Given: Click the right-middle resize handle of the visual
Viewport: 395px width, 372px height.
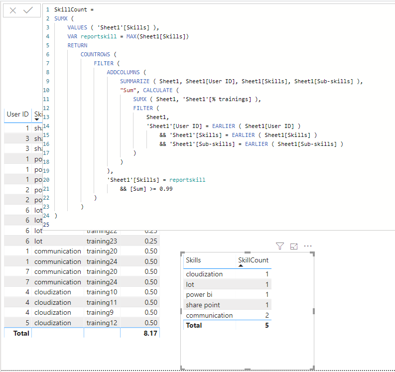Looking at the screenshot, I should coord(314,311).
